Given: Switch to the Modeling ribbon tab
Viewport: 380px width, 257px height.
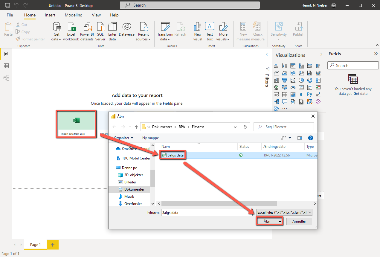Looking at the screenshot, I should click(74, 15).
